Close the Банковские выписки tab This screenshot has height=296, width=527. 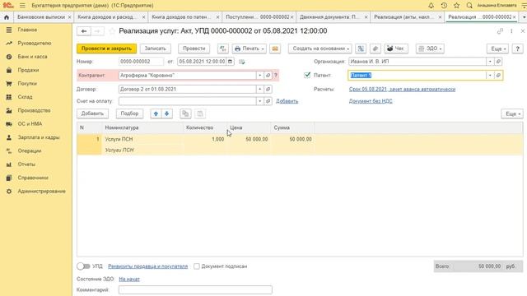tap(69, 17)
